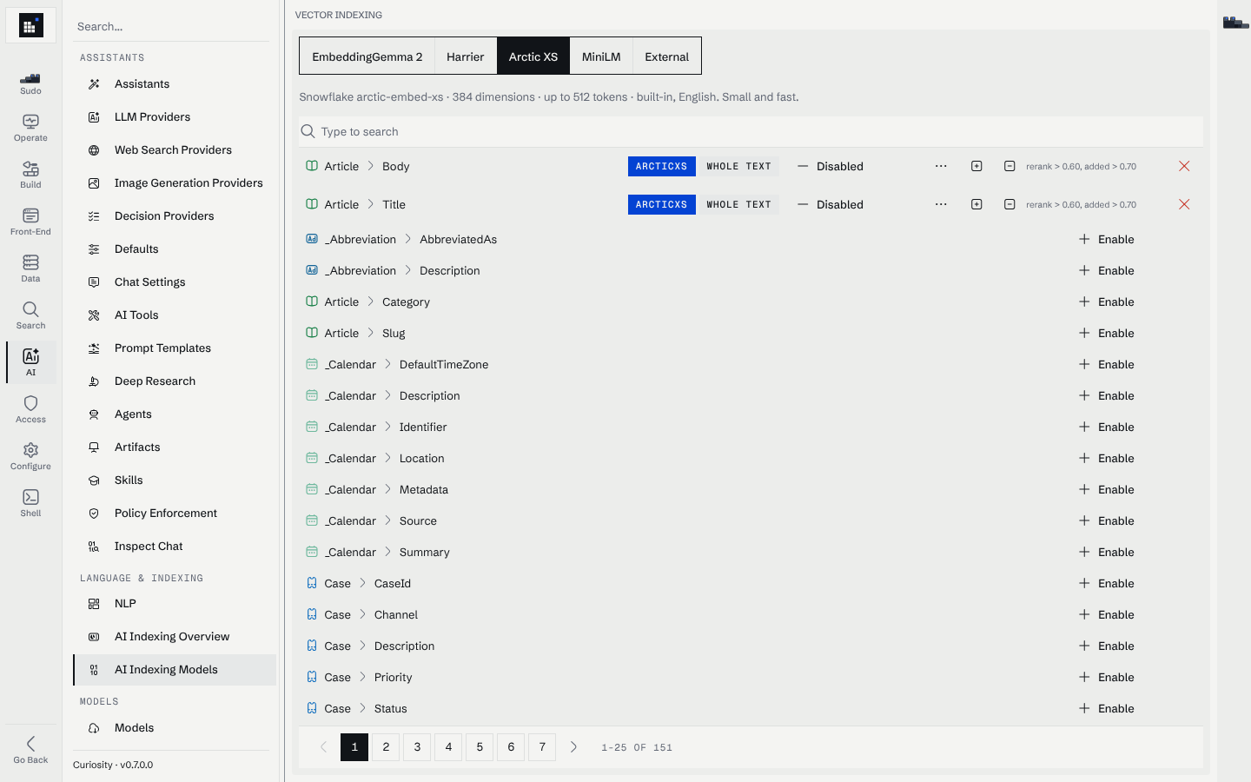
Task: Toggle Disabled status on Article Body row
Action: pos(831,166)
